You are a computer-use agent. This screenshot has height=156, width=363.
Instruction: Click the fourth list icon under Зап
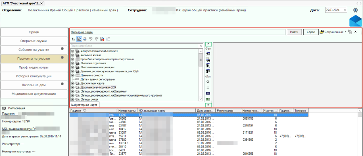click(x=208, y=71)
